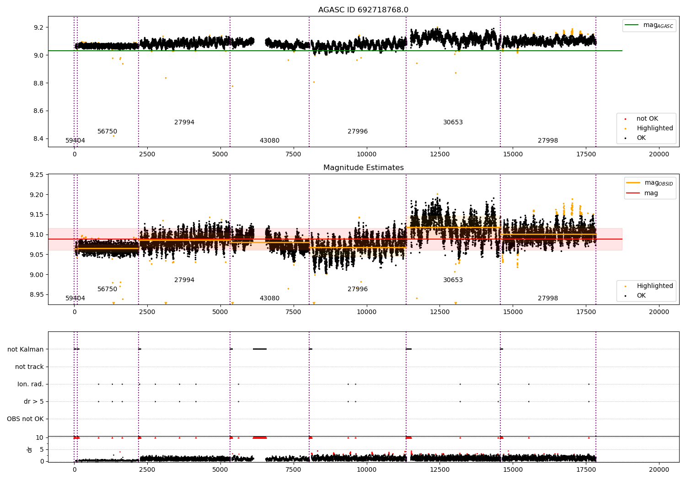This screenshot has height=480, width=686.
Task: Select the orange mag OBSID legend line
Action: click(633, 183)
